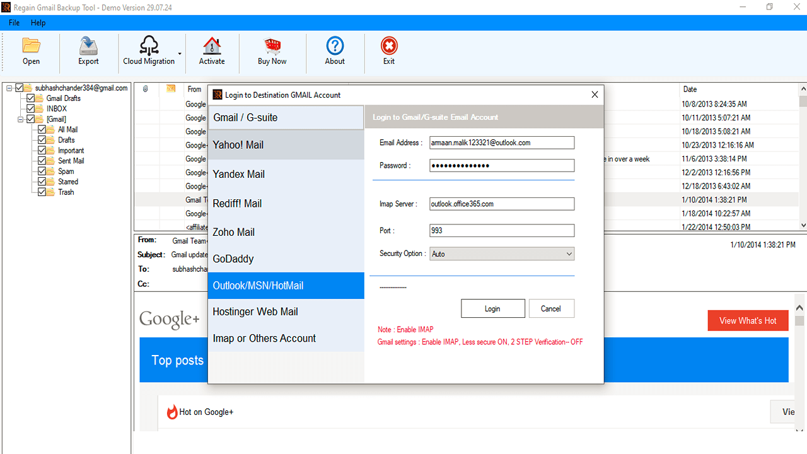The height and width of the screenshot is (454, 807).
Task: Click the Export toolbar icon
Action: tap(88, 46)
